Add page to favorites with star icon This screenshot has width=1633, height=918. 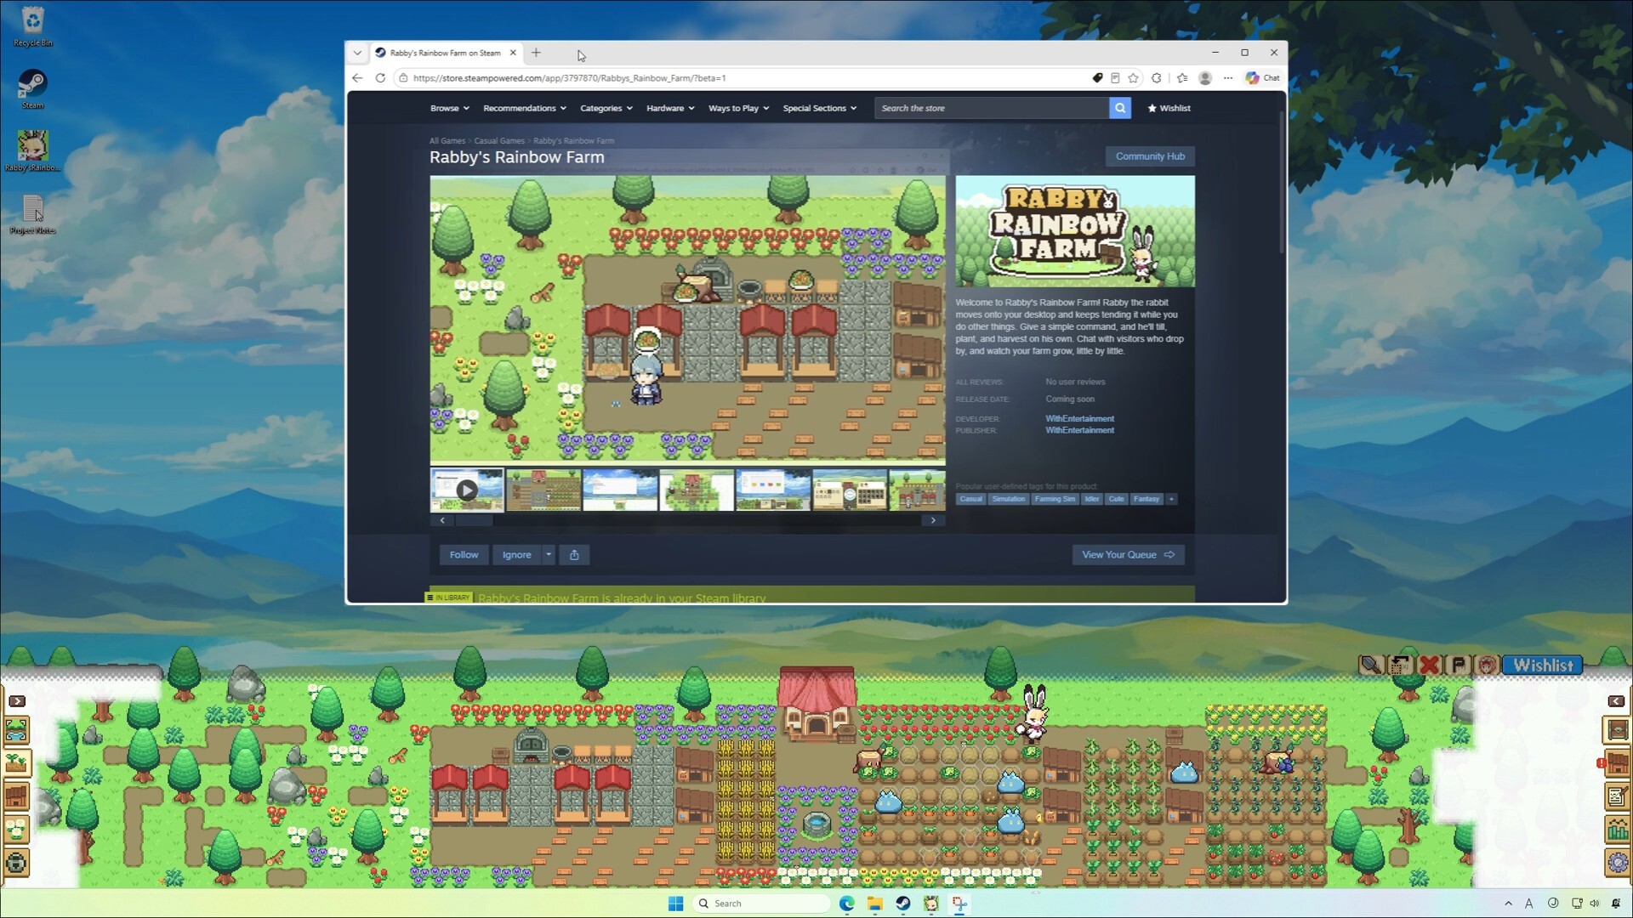1133,77
